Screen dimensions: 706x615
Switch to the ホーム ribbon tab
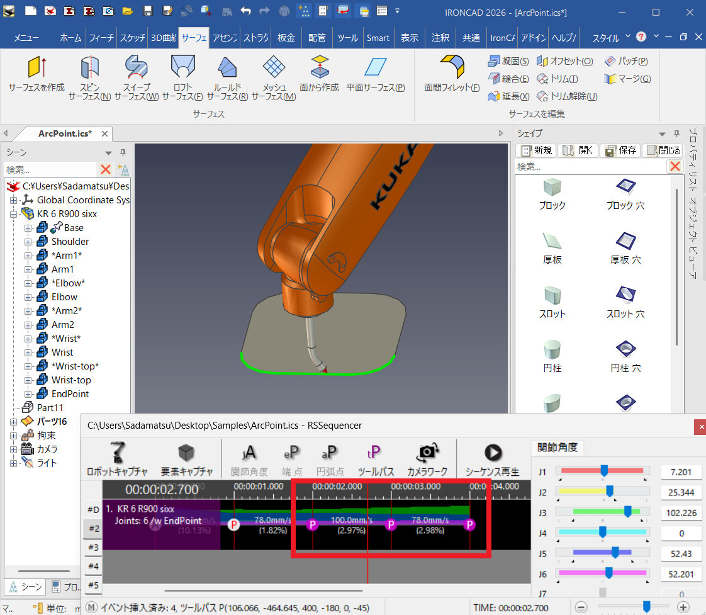70,38
